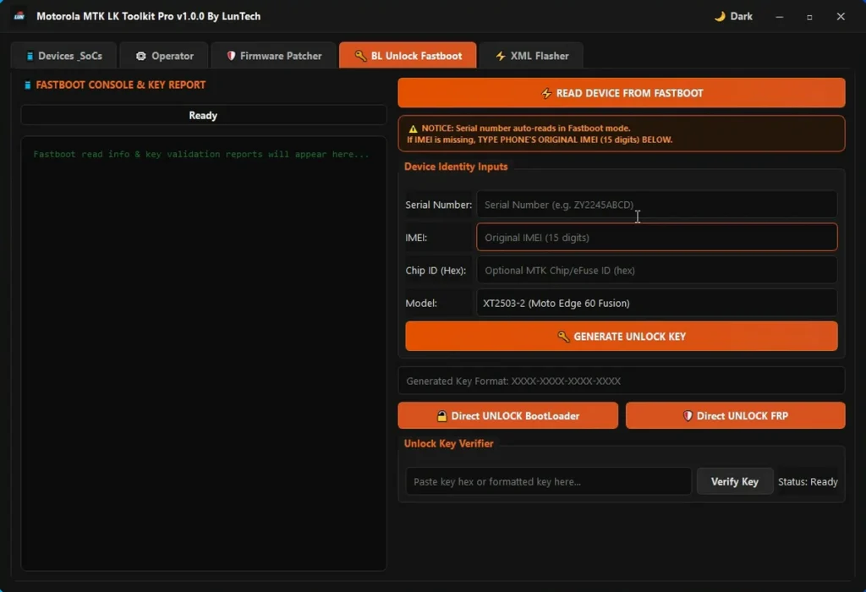Click Read Device From Fastboot button

[x=622, y=93]
